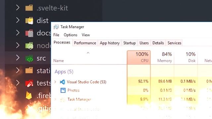Select the Visual Studio Code (53) process name

tap(86, 82)
